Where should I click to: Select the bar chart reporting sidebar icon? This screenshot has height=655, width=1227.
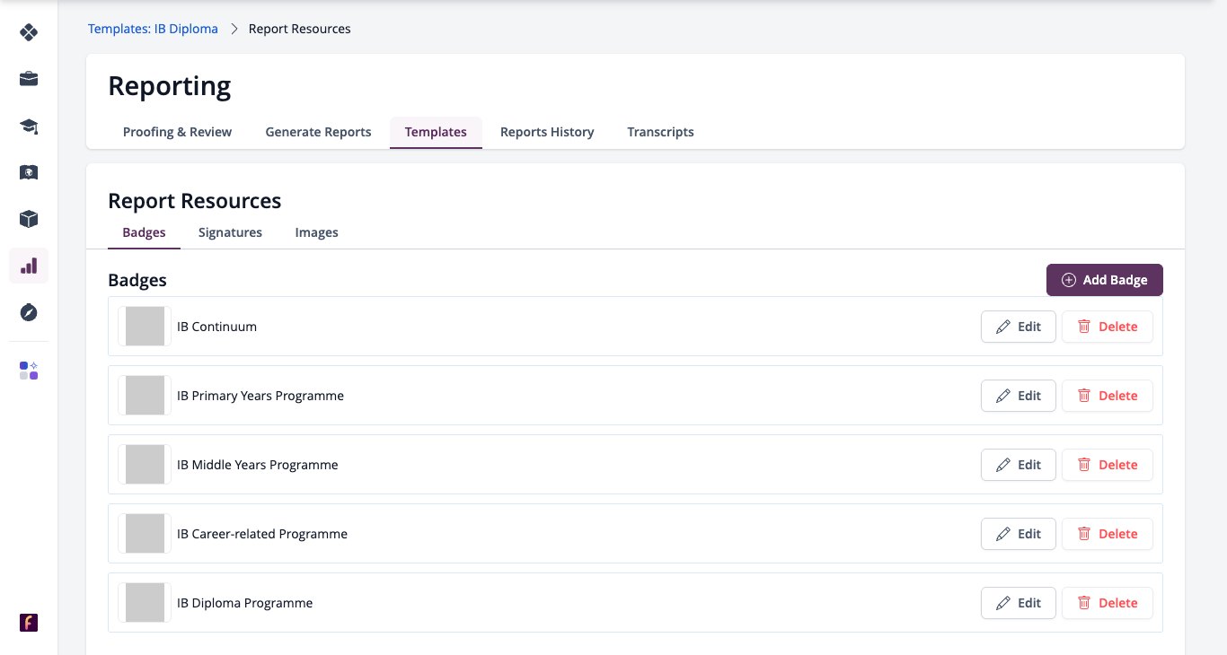pyautogui.click(x=29, y=266)
